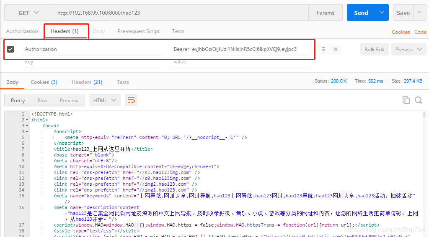Select the request Headers (1) tab
The height and width of the screenshot is (237, 429).
(x=65, y=31)
